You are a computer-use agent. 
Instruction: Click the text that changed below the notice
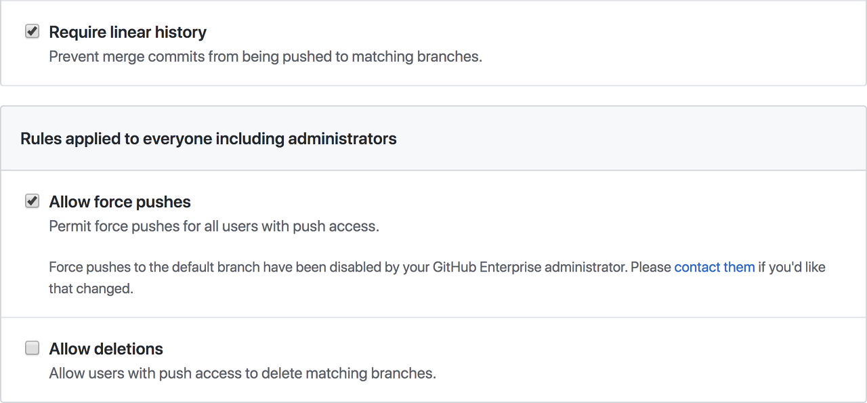pos(91,289)
